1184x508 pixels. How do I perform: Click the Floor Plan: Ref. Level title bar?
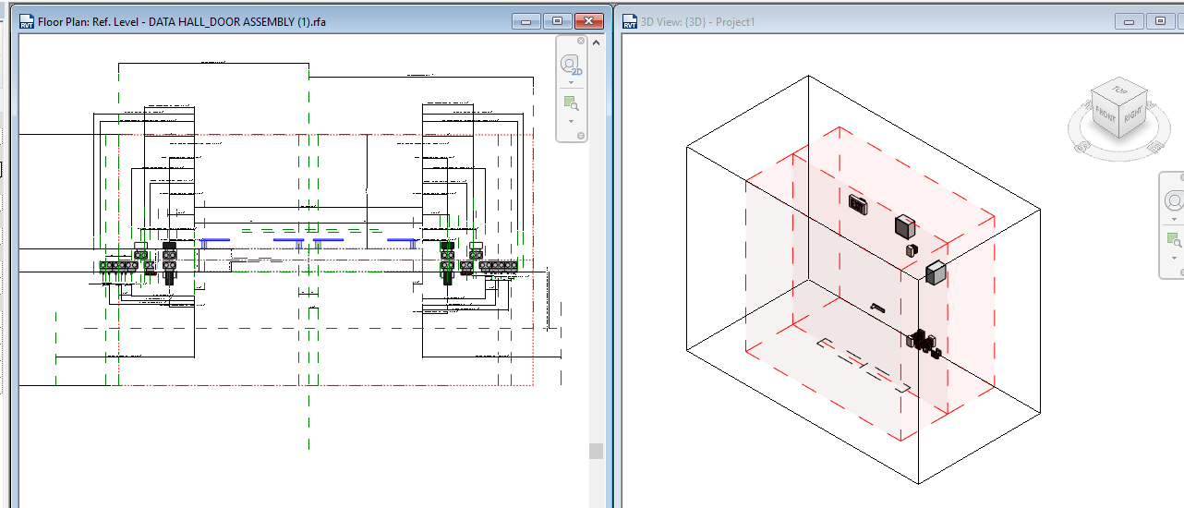pyautogui.click(x=182, y=20)
